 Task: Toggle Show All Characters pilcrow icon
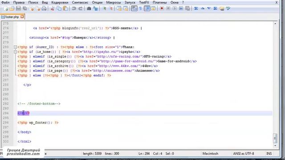click(141, 8)
